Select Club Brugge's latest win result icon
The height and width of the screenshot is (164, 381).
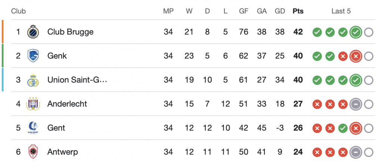point(356,32)
